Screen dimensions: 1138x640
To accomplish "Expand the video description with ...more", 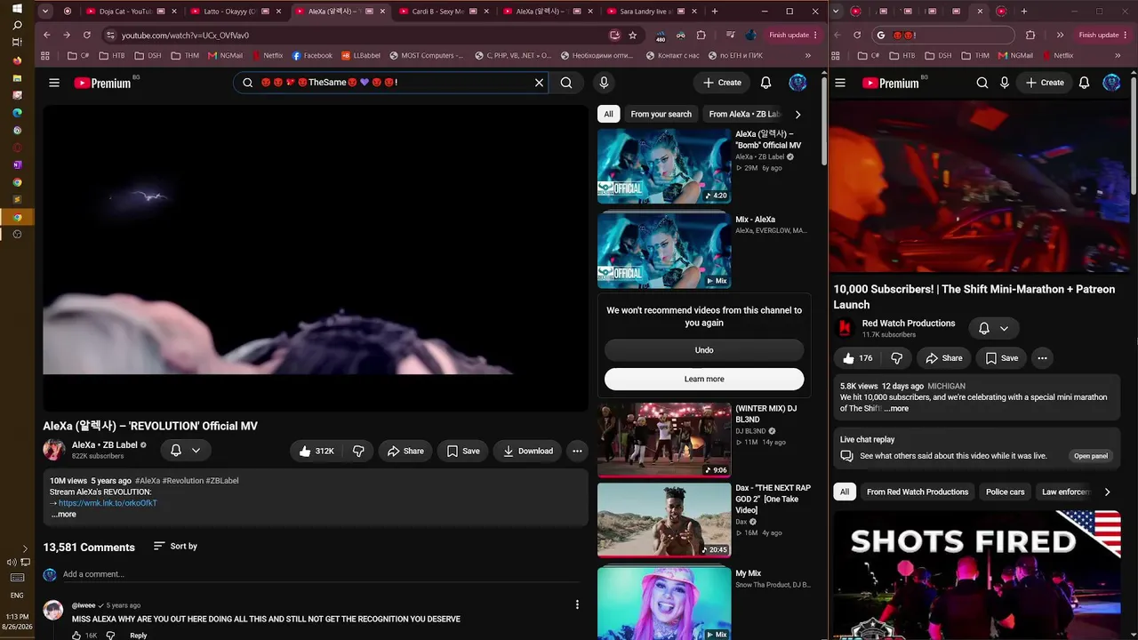I will pos(63,515).
